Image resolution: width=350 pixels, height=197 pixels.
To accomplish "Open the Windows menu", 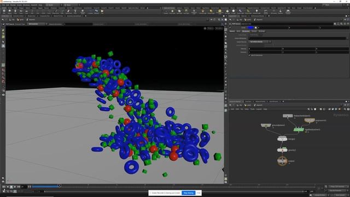I will click(x=26, y=5).
